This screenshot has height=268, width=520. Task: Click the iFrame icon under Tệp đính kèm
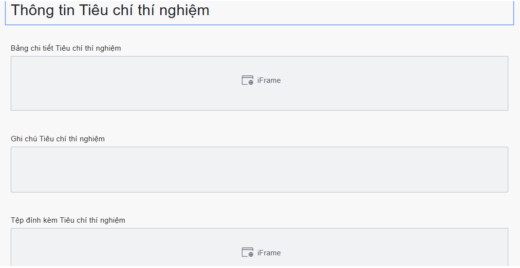tap(247, 252)
